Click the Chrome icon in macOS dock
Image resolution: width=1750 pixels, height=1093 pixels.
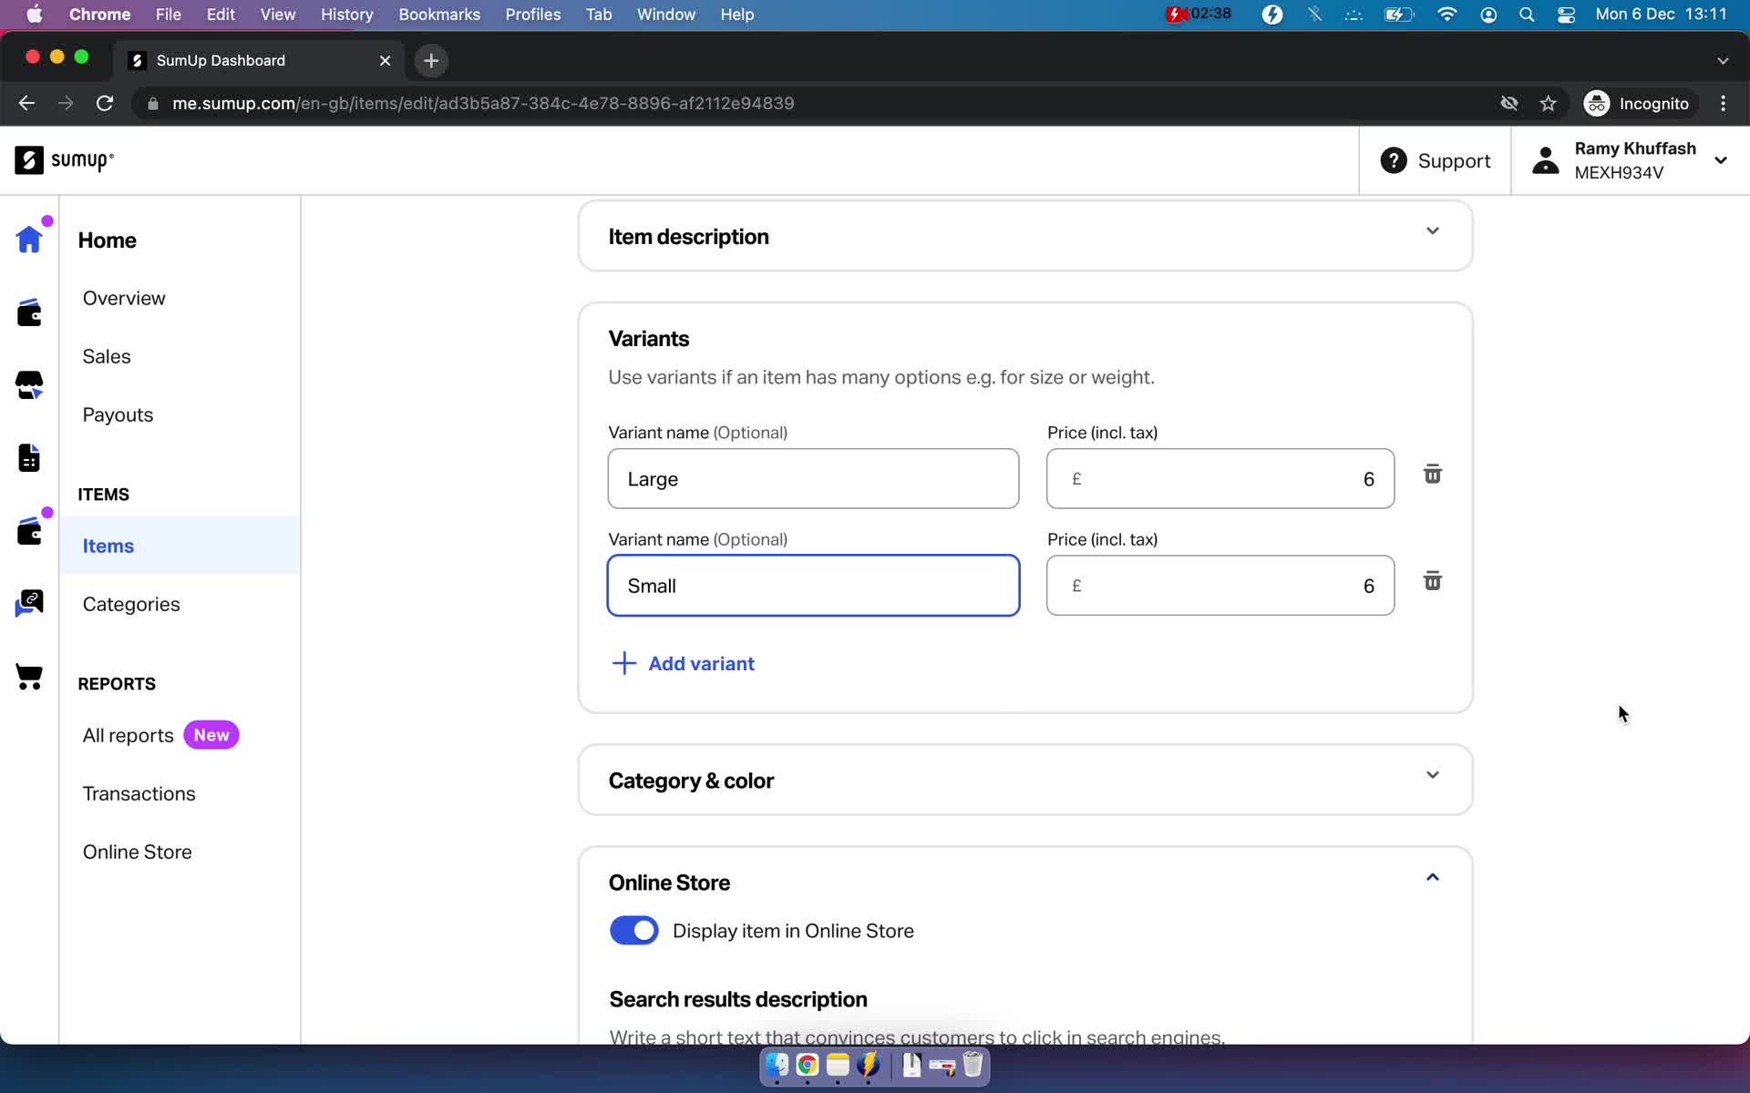[808, 1066]
